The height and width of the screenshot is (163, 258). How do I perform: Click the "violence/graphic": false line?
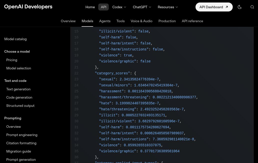pos(125,61)
